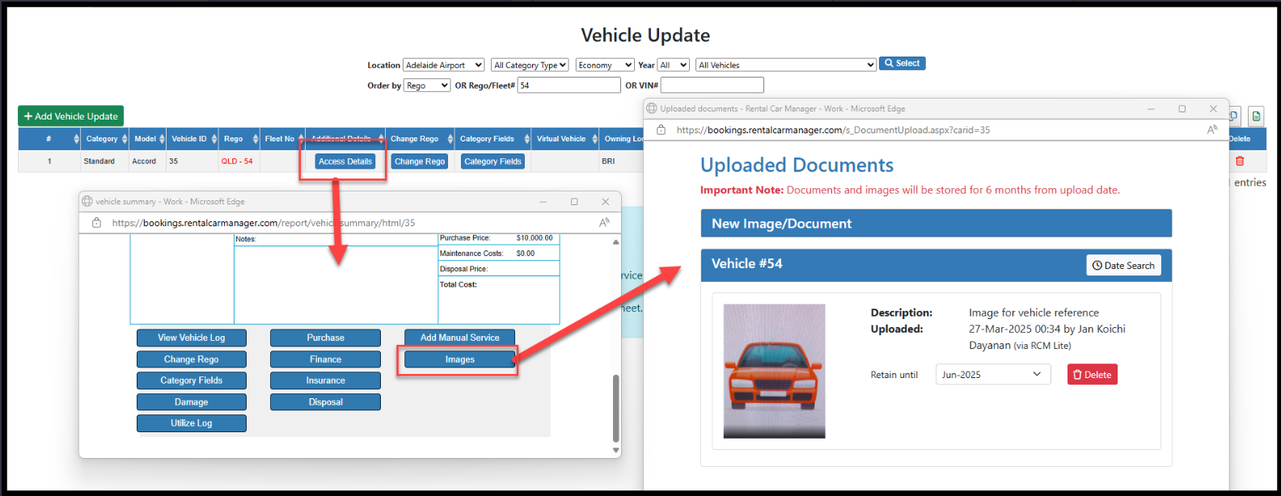Open the Retain until Jun-2025 dropdown
Image resolution: width=1281 pixels, height=496 pixels.
pos(992,375)
